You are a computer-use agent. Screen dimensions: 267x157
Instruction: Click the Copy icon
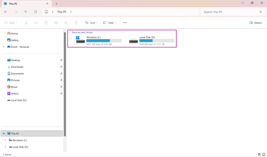[x=36, y=22]
